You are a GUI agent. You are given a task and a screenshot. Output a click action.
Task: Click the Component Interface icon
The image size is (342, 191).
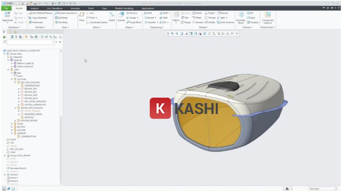click(268, 17)
